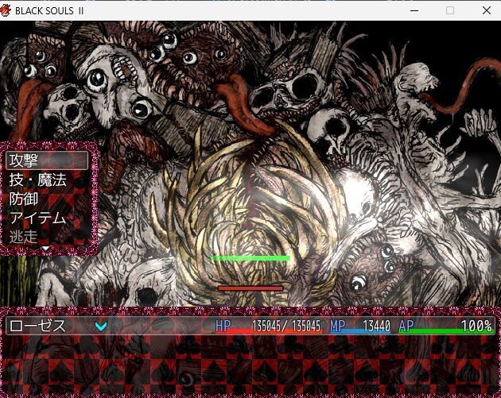The height and width of the screenshot is (398, 501).
Task: Maximize the Black Souls II window
Action: (450, 10)
